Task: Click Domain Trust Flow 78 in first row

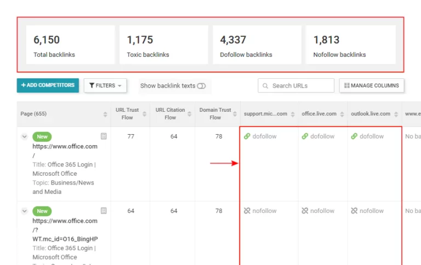Action: tap(219, 136)
